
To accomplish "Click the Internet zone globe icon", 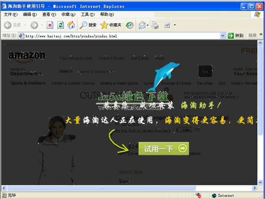I will (x=214, y=195).
